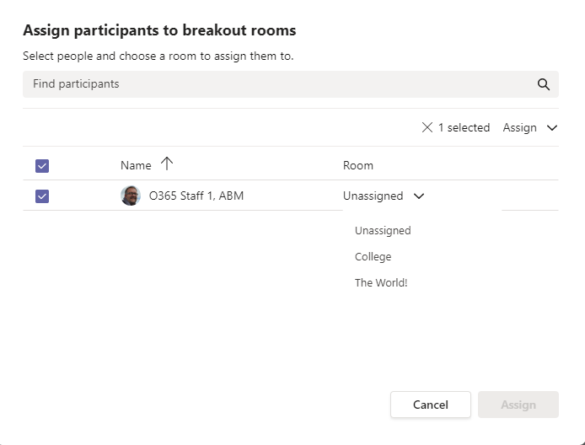Click the 1 selected label
The width and height of the screenshot is (585, 445).
464,128
